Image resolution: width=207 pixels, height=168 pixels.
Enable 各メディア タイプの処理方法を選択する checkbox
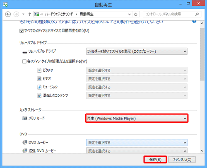tap(24, 61)
